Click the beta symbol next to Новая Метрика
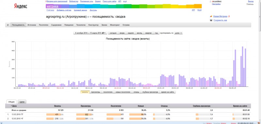This screenshot has width=261, height=124. click(229, 16)
